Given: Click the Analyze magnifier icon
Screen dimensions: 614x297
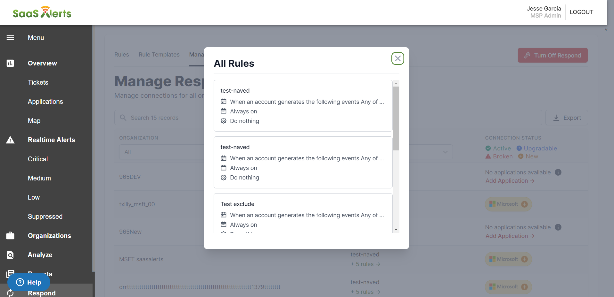Looking at the screenshot, I should pyautogui.click(x=10, y=255).
